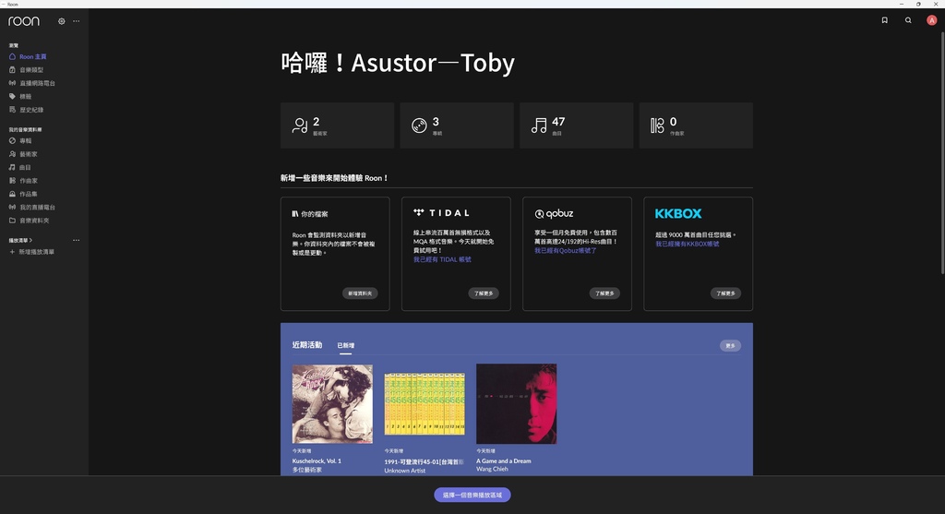This screenshot has width=945, height=514.
Task: Click the greeting 哈囉！Asustor—Toby
Action: pyautogui.click(x=398, y=63)
